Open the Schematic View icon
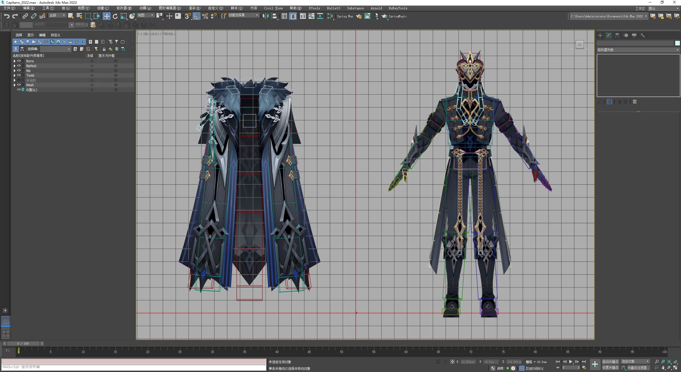Screen dimensions: 681x372 [x=320, y=16]
